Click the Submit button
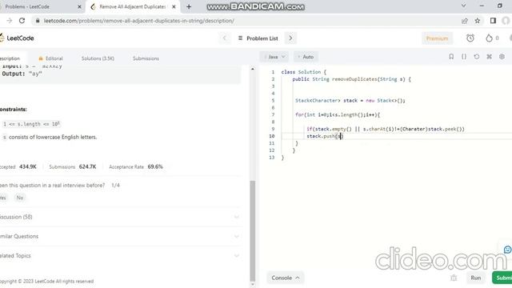 coord(503,278)
